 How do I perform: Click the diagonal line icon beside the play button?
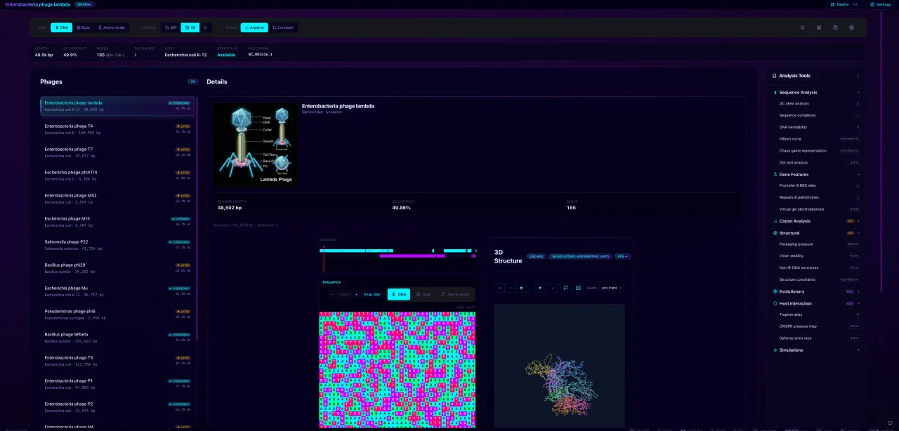click(553, 288)
